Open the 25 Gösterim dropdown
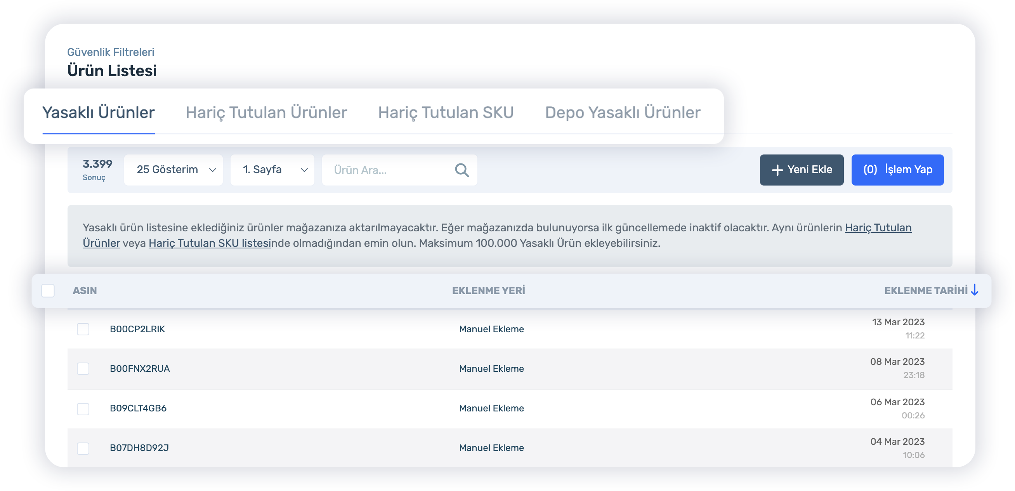The width and height of the screenshot is (1015, 491). (x=174, y=170)
